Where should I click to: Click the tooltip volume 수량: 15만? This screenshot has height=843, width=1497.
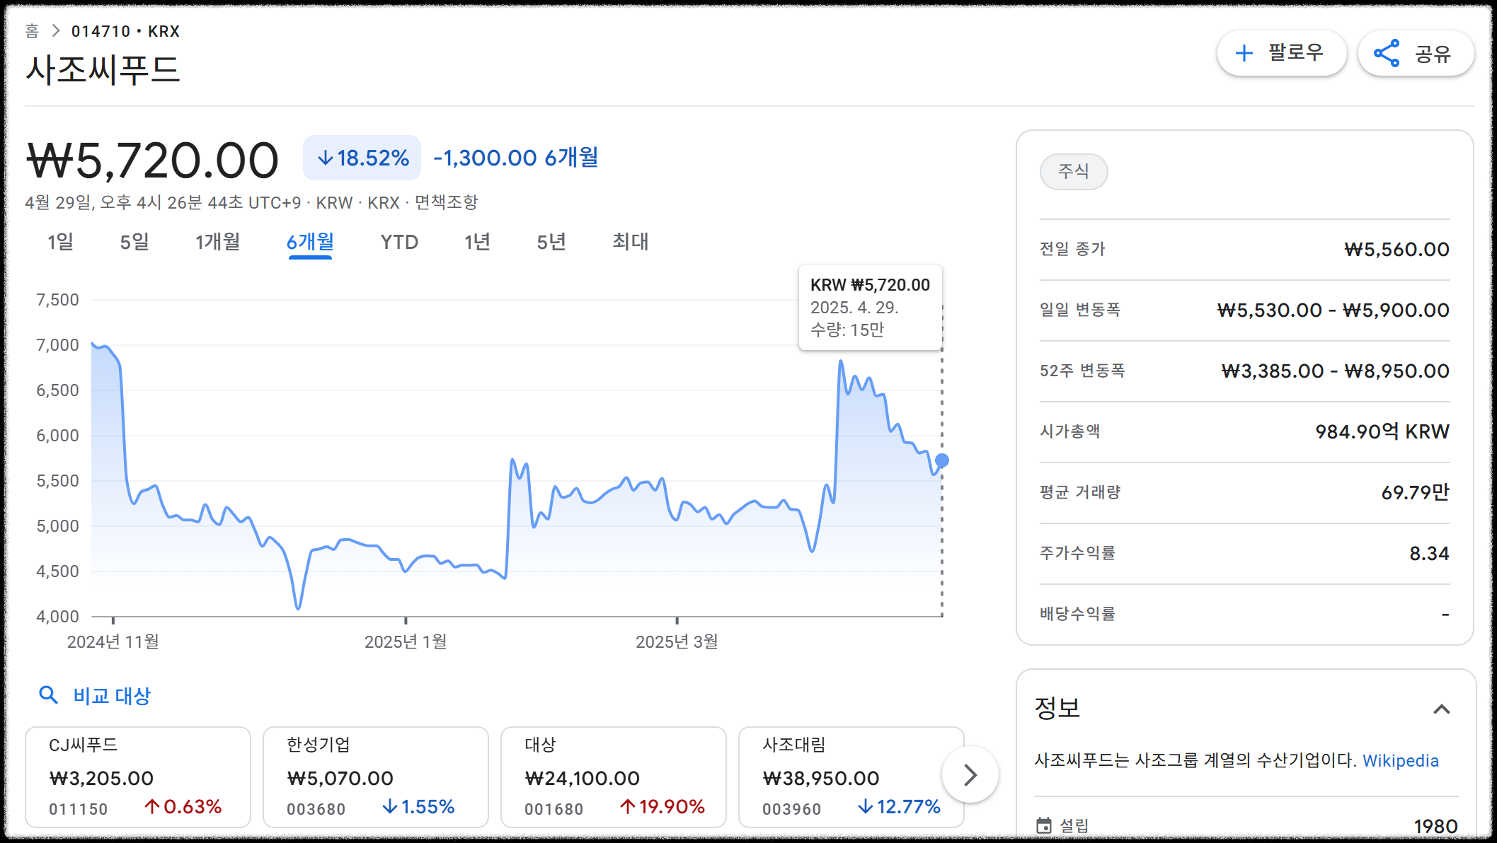[847, 330]
